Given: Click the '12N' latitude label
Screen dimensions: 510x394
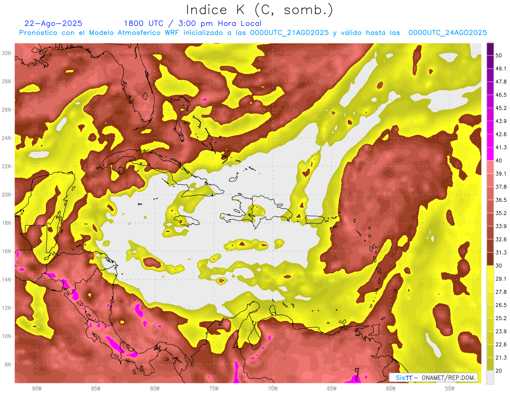Looking at the screenshot, I should (x=7, y=308).
